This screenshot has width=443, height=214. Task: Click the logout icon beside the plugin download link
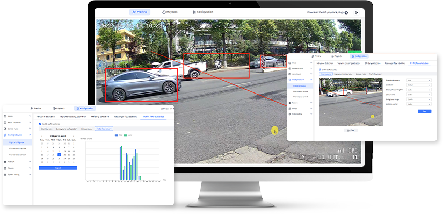pos(357,12)
